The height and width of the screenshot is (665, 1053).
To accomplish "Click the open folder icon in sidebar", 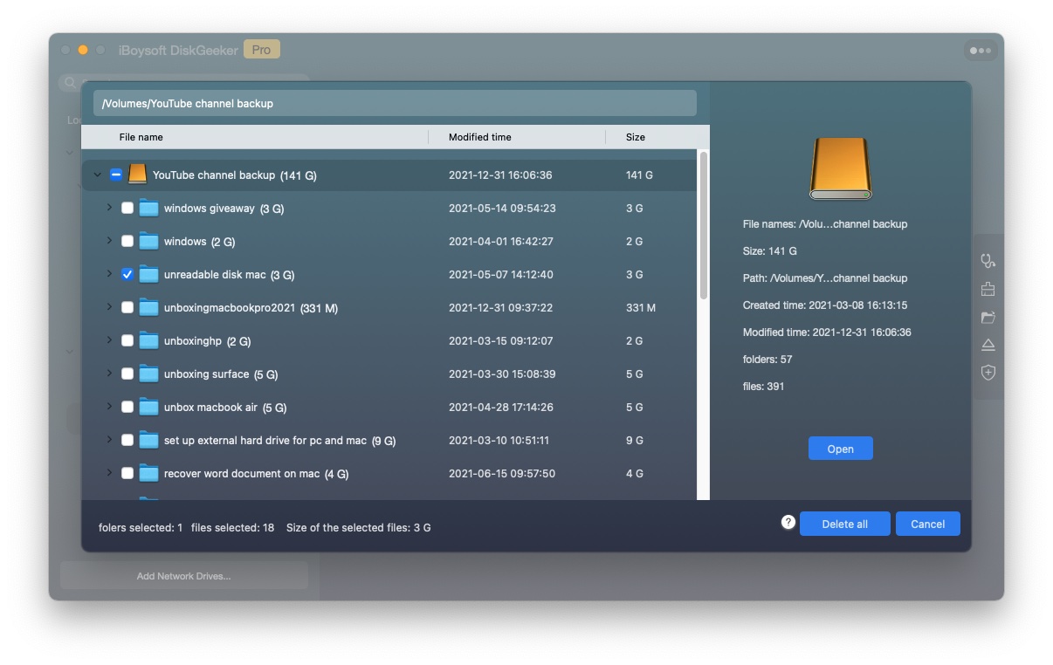I will pyautogui.click(x=988, y=317).
